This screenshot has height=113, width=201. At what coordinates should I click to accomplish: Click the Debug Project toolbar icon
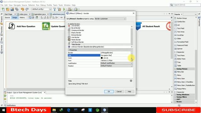point(70,9)
